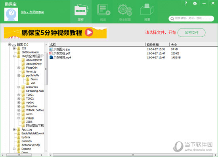Click folder icon next to Demo
218x157 pixels.
click(x=28, y=79)
